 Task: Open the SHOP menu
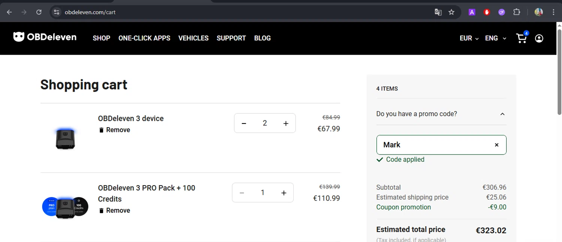[102, 38]
